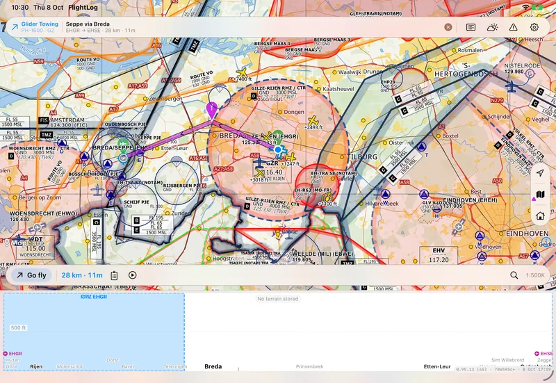556x383 pixels.
Task: Tap the EHSE arrival marker in profile view
Action: coord(543,354)
